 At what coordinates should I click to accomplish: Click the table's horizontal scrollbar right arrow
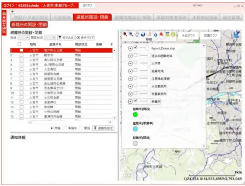tap(110, 122)
